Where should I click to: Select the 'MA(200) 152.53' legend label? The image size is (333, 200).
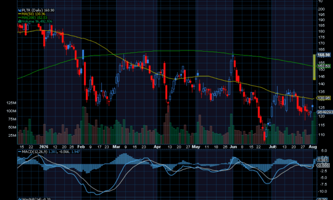(x=35, y=18)
